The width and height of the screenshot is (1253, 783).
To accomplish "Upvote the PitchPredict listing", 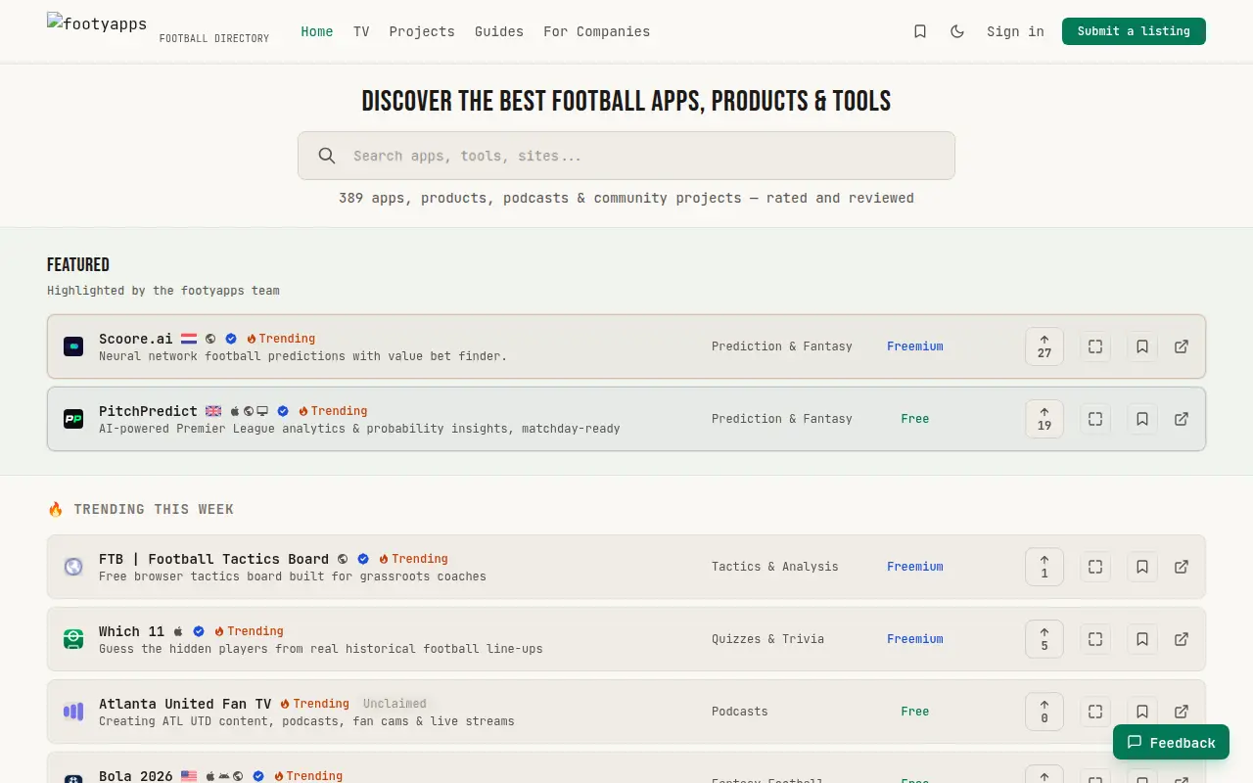I will pyautogui.click(x=1044, y=419).
